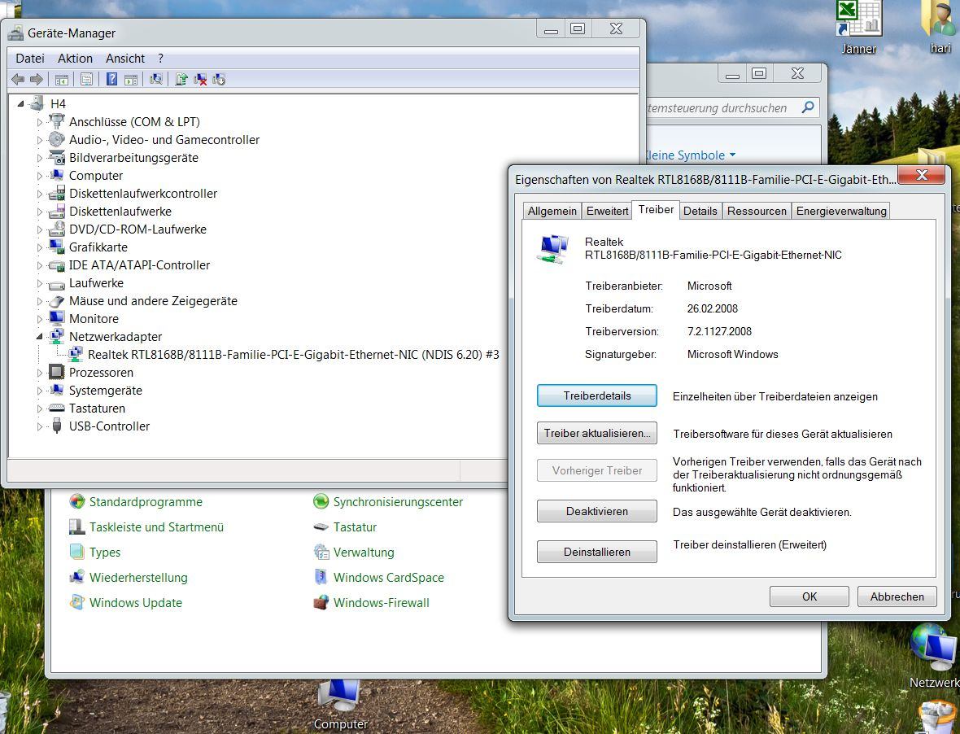Click the search magnifier in Control Panel window
The width and height of the screenshot is (960, 734).
(x=808, y=107)
